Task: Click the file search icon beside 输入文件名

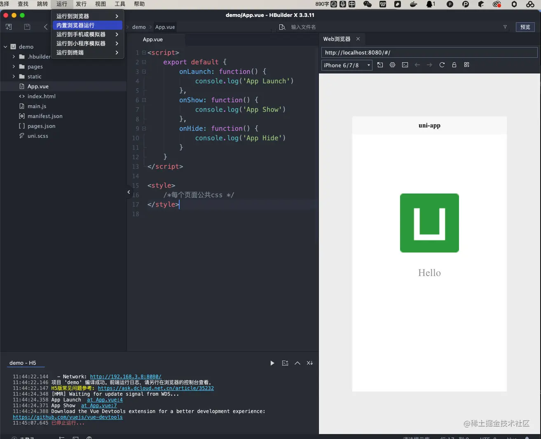Action: [282, 27]
